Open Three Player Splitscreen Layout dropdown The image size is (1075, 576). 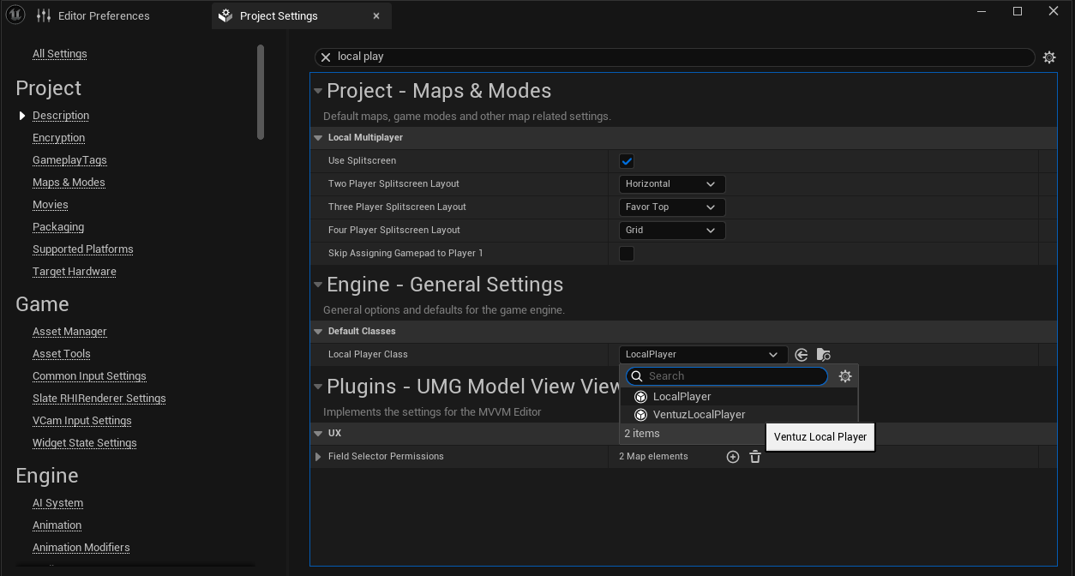pos(671,207)
